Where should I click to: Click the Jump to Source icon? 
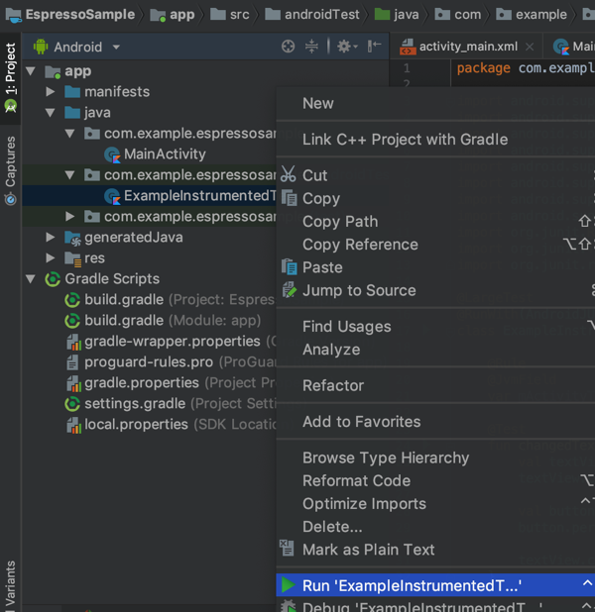(289, 290)
